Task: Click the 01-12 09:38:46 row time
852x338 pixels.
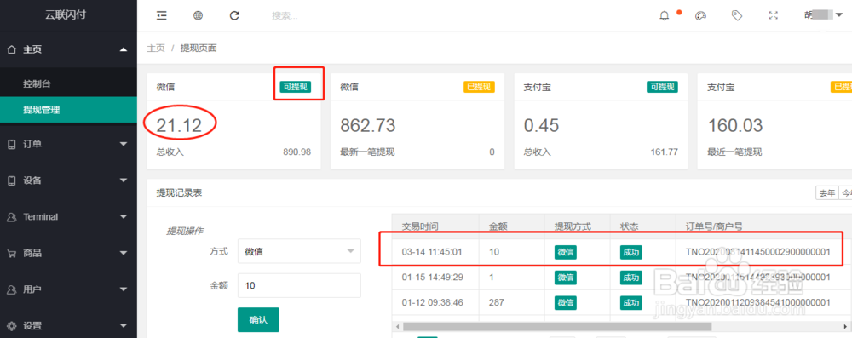Action: pyautogui.click(x=432, y=302)
